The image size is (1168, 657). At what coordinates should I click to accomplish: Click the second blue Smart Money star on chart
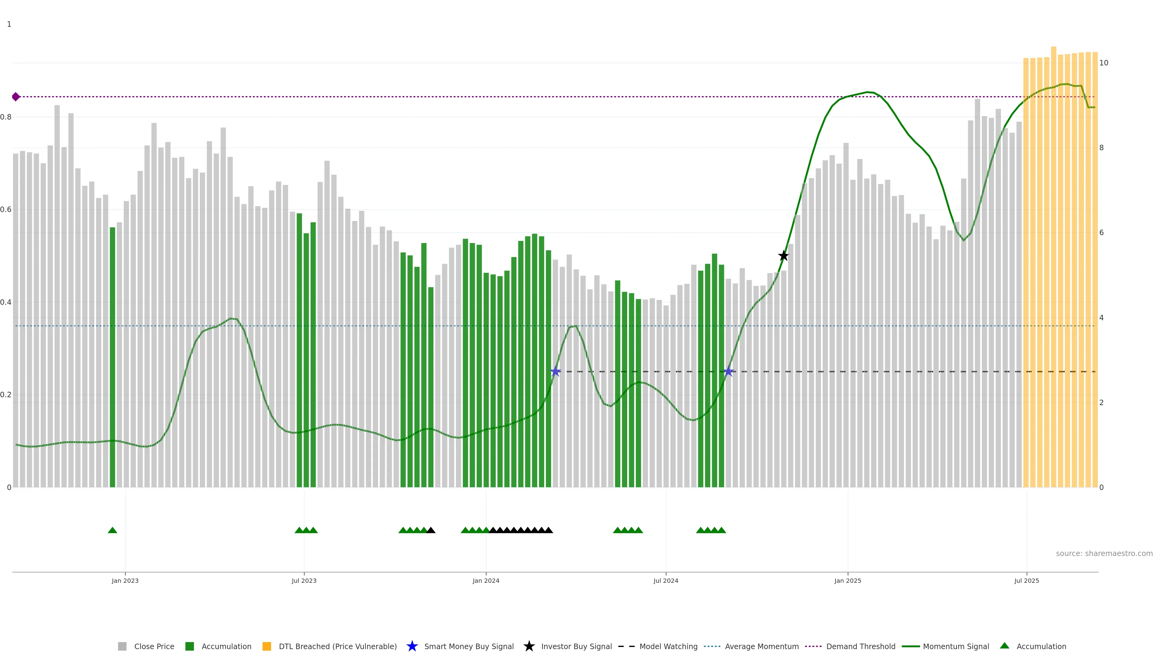click(728, 371)
